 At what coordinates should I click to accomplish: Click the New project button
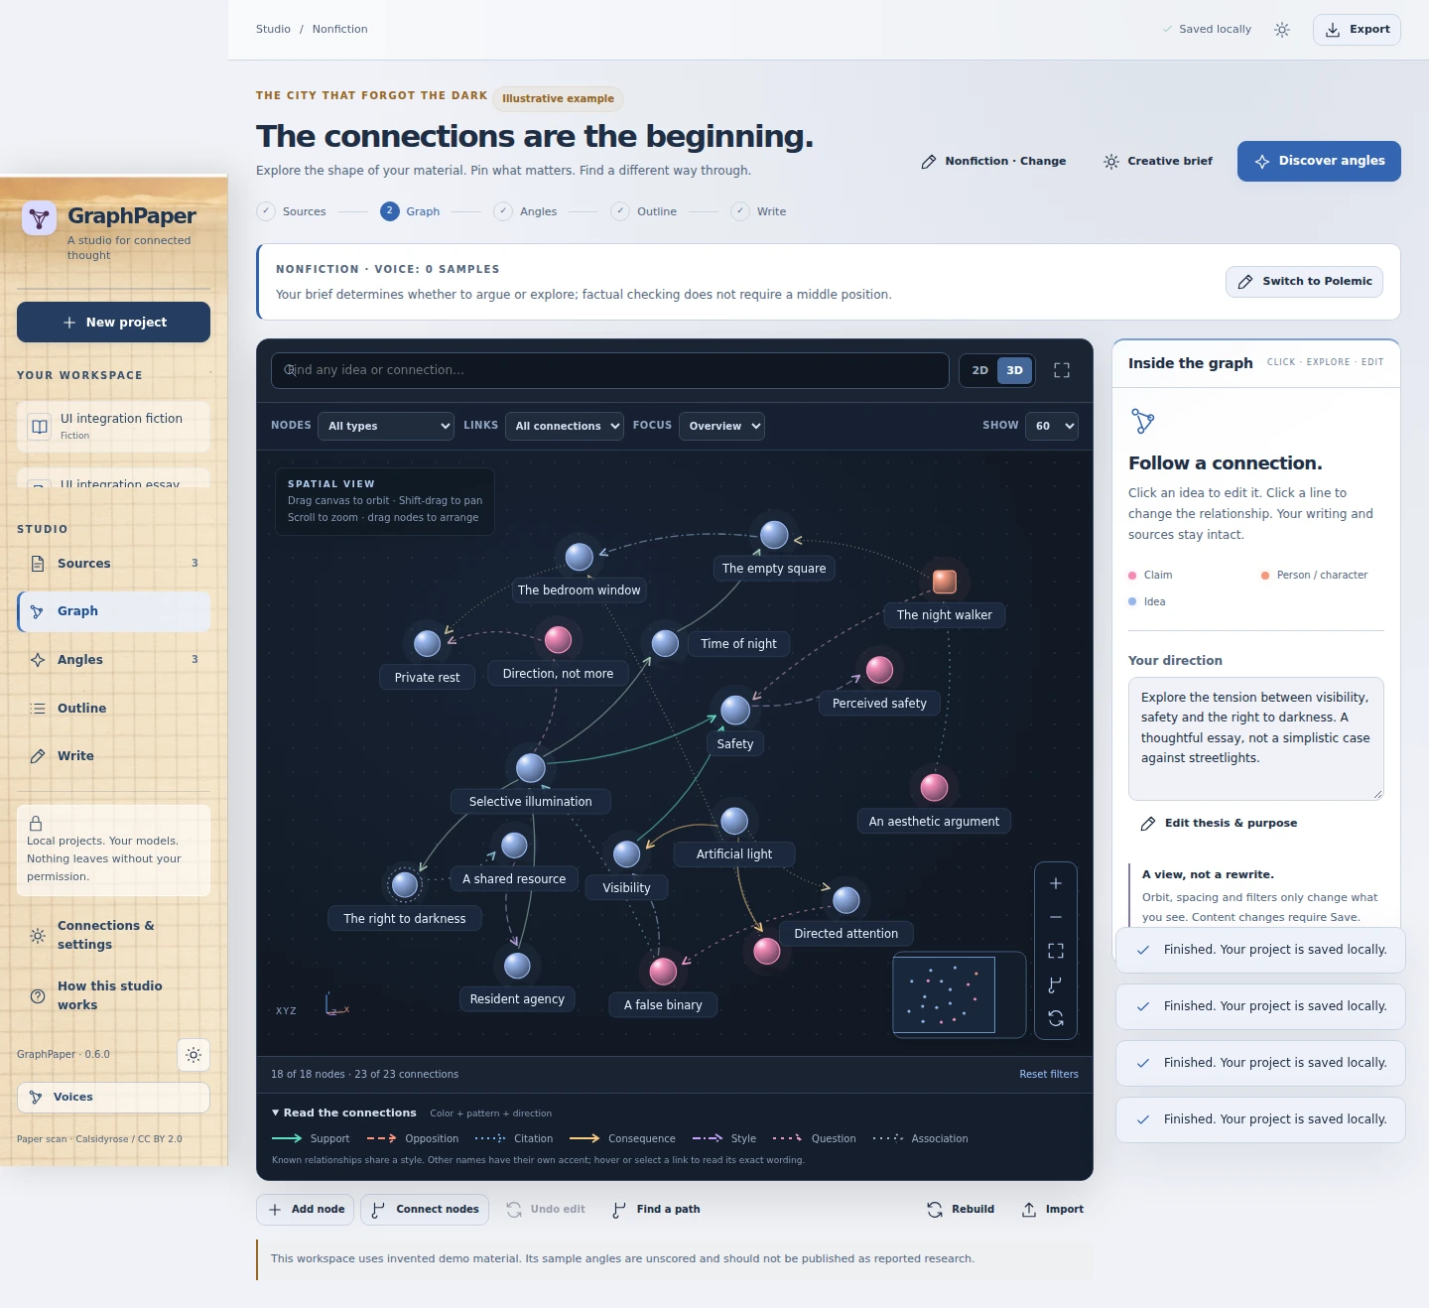[x=113, y=323]
